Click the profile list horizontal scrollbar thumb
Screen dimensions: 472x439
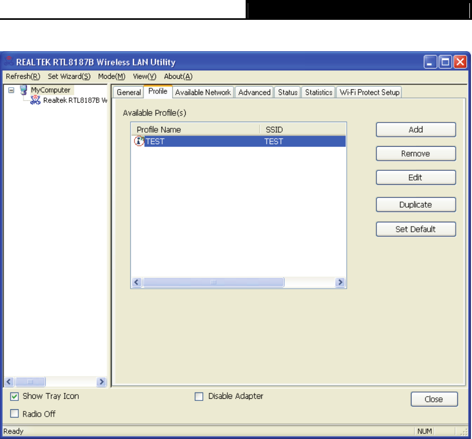click(213, 282)
